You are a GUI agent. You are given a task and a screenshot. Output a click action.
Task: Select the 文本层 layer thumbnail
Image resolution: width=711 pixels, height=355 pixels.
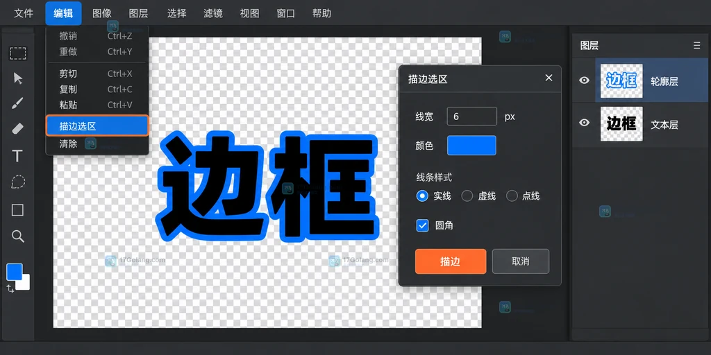(621, 123)
